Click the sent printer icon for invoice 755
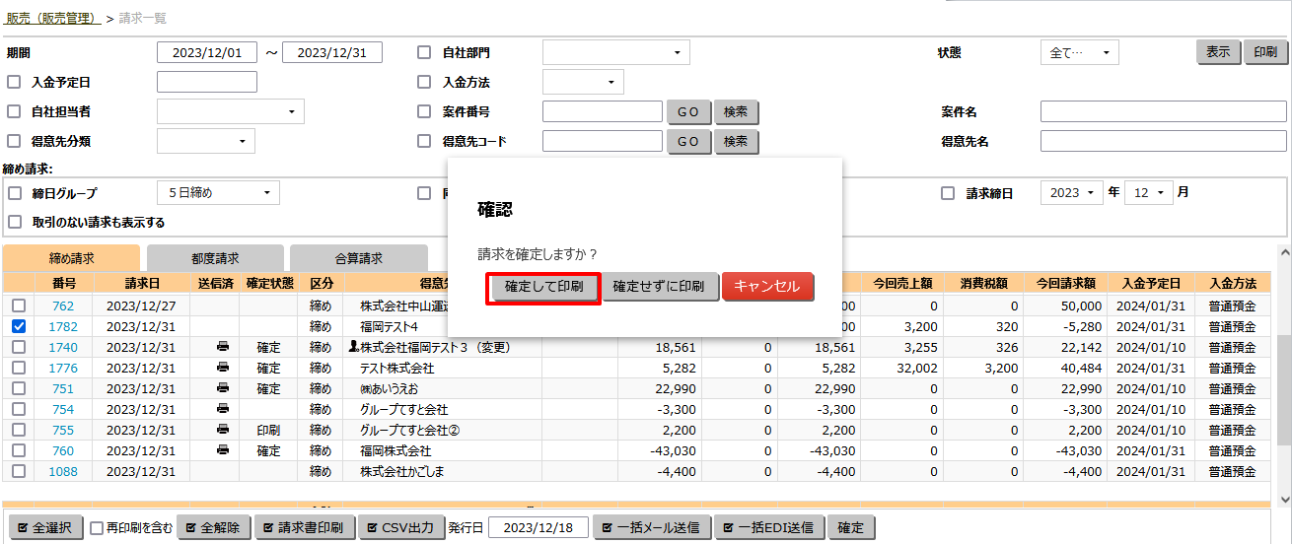Image resolution: width=1292 pixels, height=544 pixels. coord(223,430)
